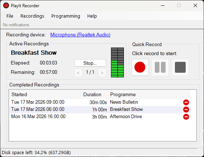Sort by the Started column header
The image size is (204, 157).
click(x=19, y=94)
